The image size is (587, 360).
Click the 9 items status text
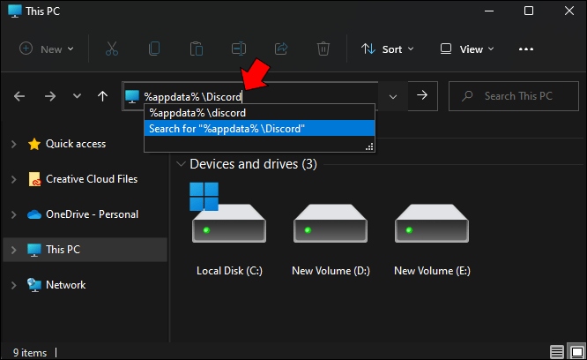click(30, 353)
